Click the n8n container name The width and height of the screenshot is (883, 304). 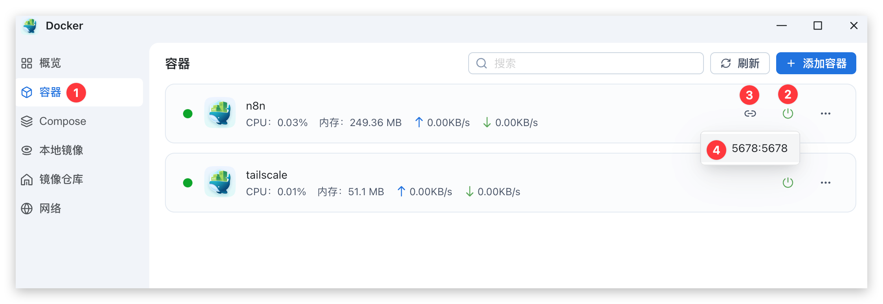point(255,106)
